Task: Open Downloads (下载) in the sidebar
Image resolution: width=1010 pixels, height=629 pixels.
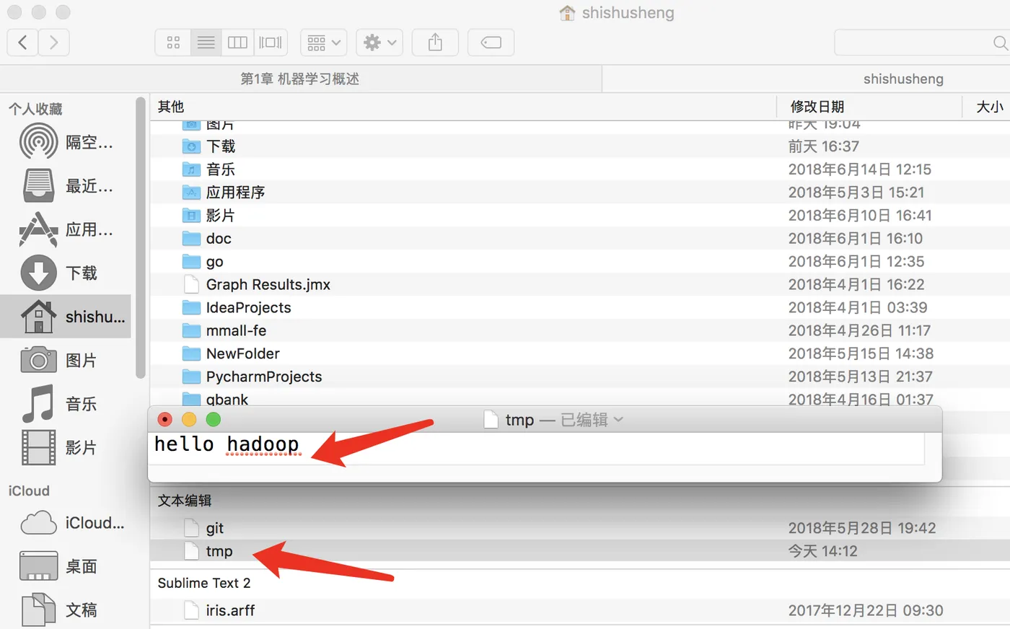Action: (x=66, y=273)
